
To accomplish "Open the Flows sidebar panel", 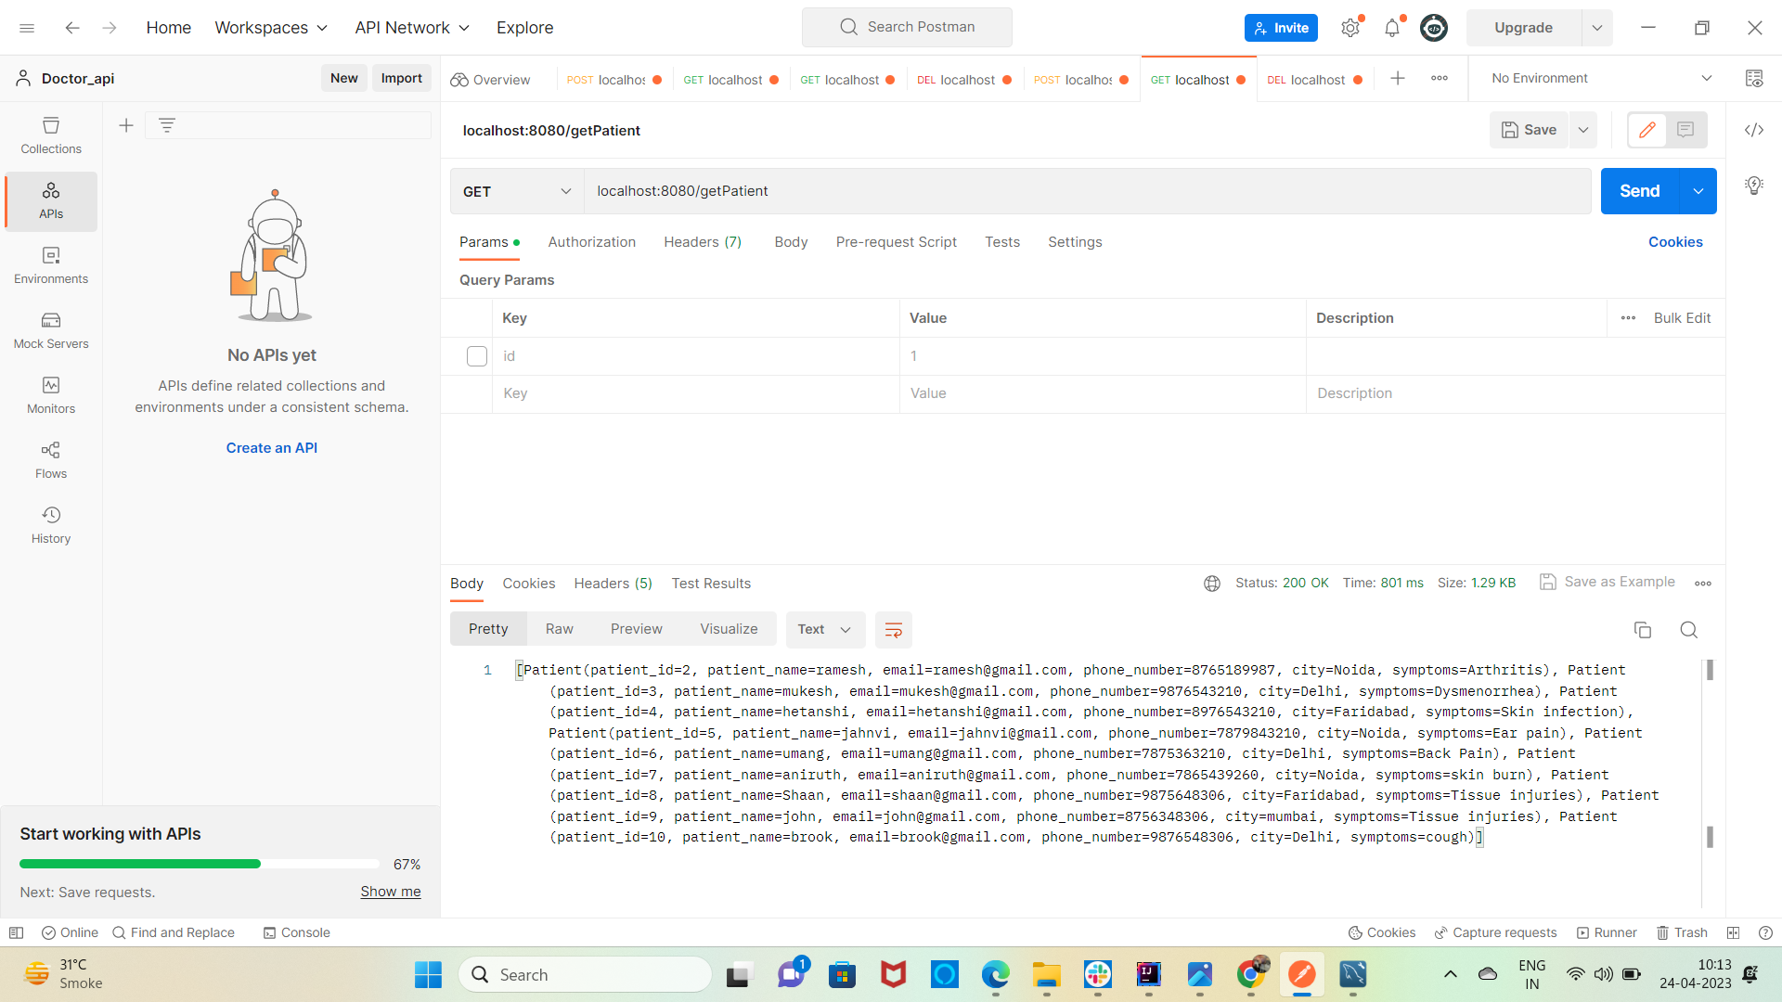I will 51,460.
